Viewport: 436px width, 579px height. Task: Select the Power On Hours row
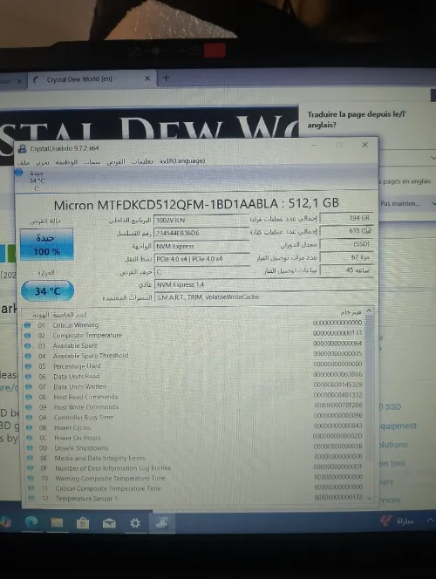pyautogui.click(x=194, y=438)
